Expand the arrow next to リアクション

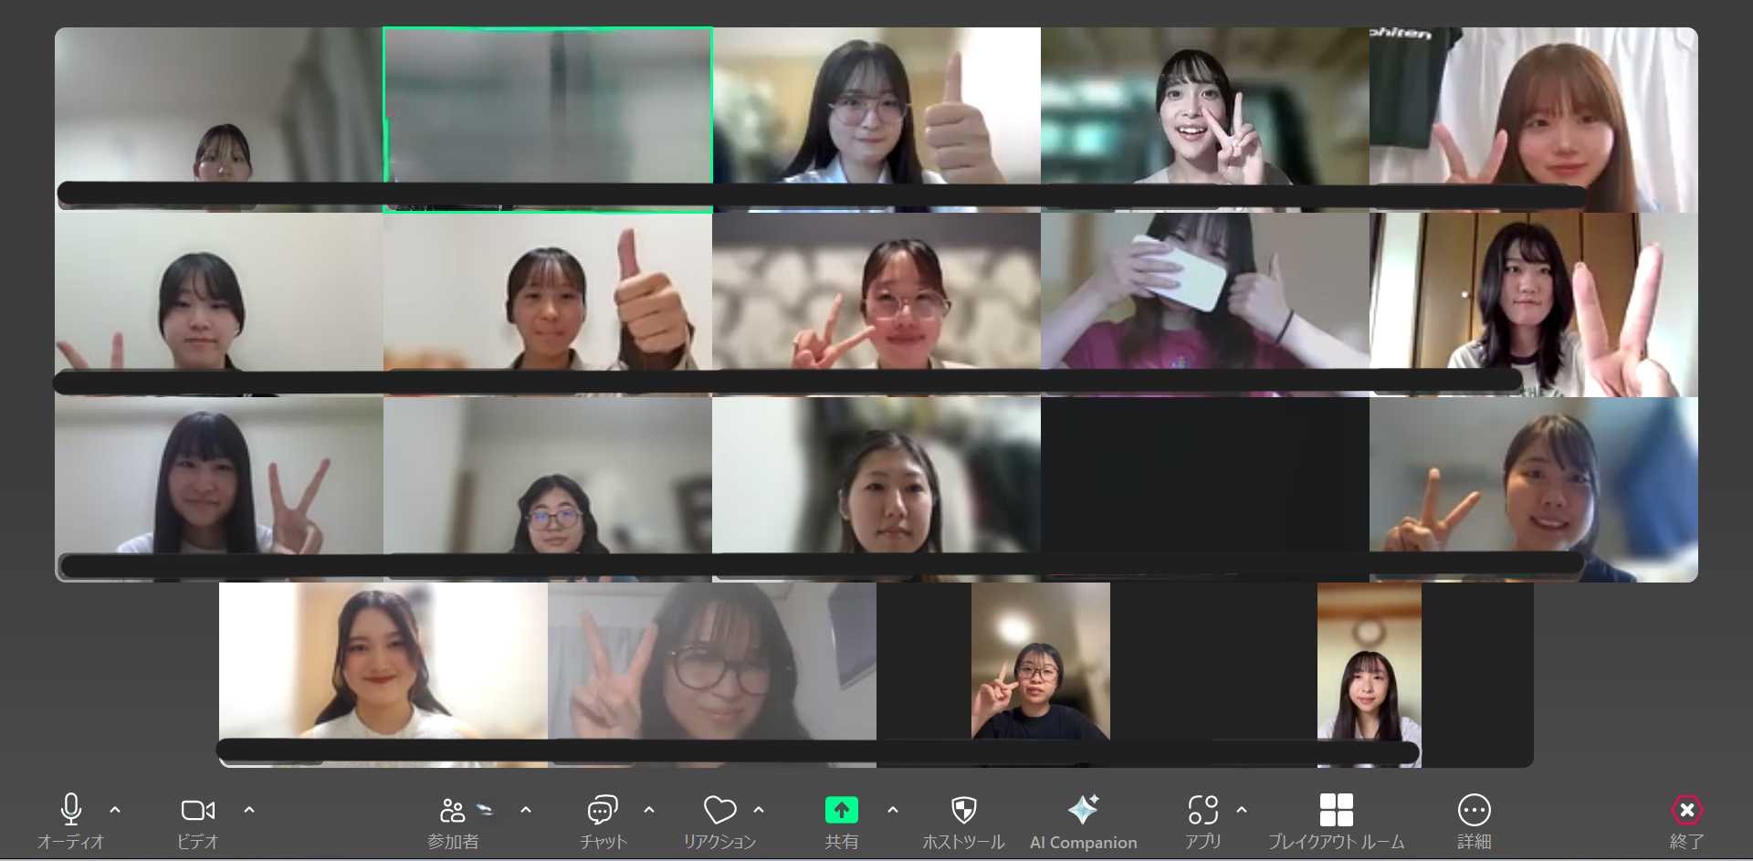pos(759,810)
